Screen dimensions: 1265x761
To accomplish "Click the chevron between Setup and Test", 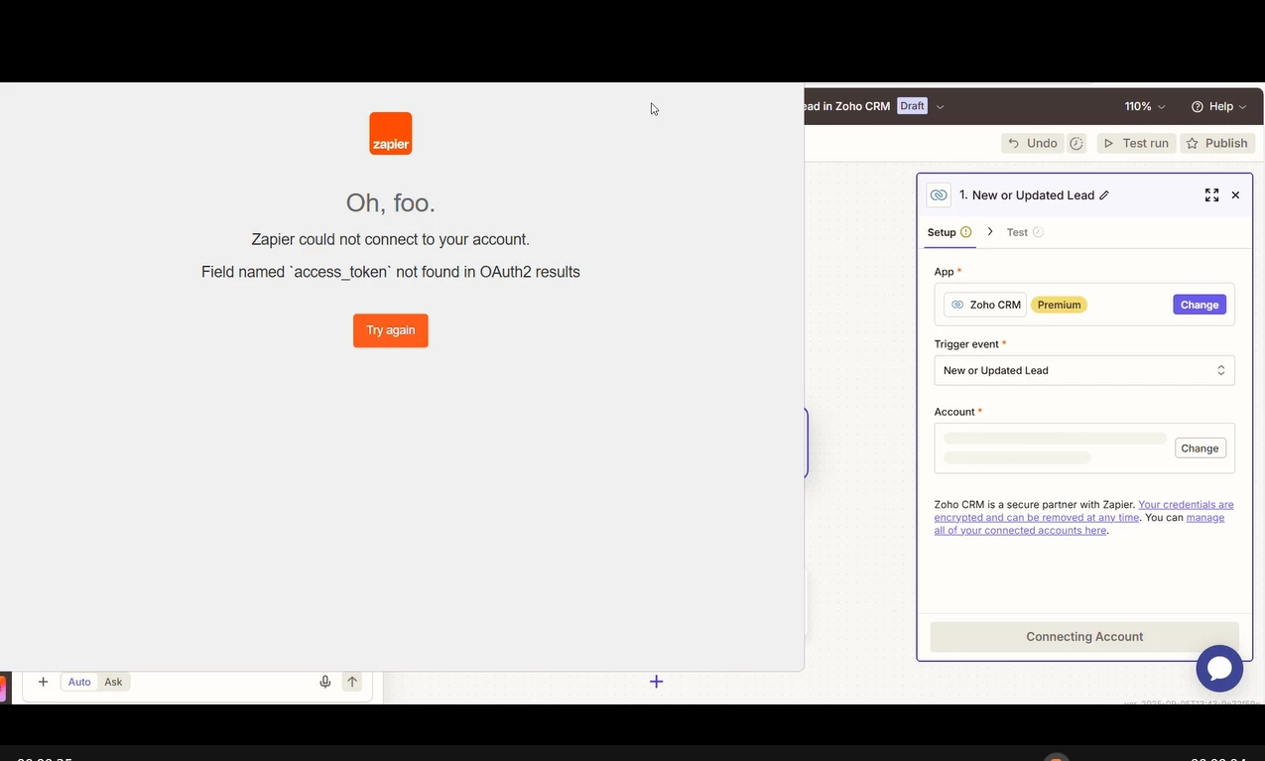I will coord(990,231).
